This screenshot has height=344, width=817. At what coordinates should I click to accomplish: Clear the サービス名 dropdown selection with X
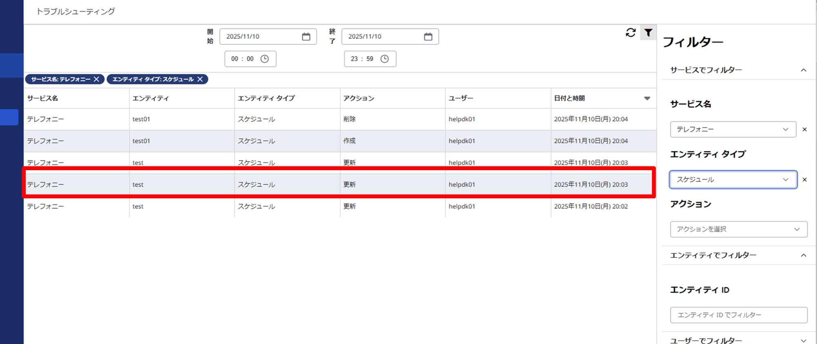point(804,129)
